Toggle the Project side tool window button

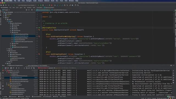tap(1, 13)
